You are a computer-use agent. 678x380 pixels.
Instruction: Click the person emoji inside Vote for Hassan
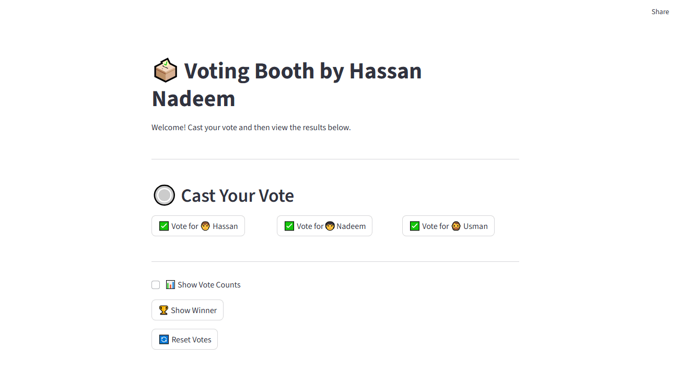click(x=206, y=226)
